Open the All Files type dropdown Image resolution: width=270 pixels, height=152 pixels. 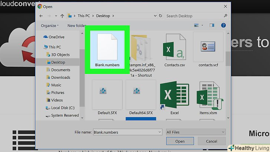pyautogui.click(x=196, y=132)
